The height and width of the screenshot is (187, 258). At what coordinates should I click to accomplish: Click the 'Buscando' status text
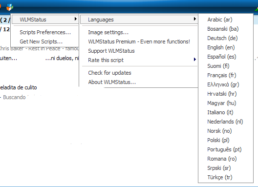tap(14, 97)
